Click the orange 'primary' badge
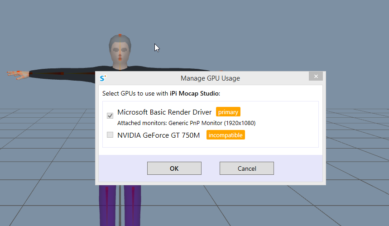This screenshot has height=226, width=389. pyautogui.click(x=228, y=112)
